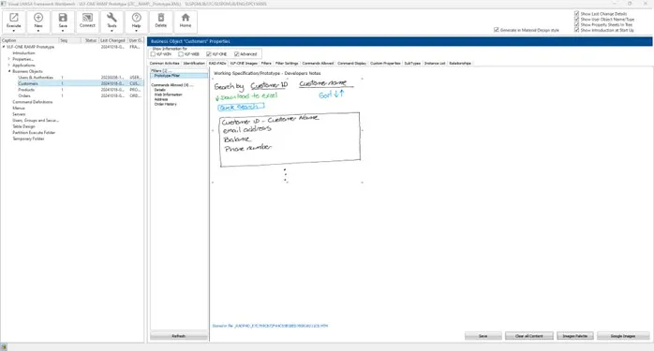Screen dimensions: 654x351
Task: Select Partition Execute Folder in tree
Action: [x=34, y=133]
